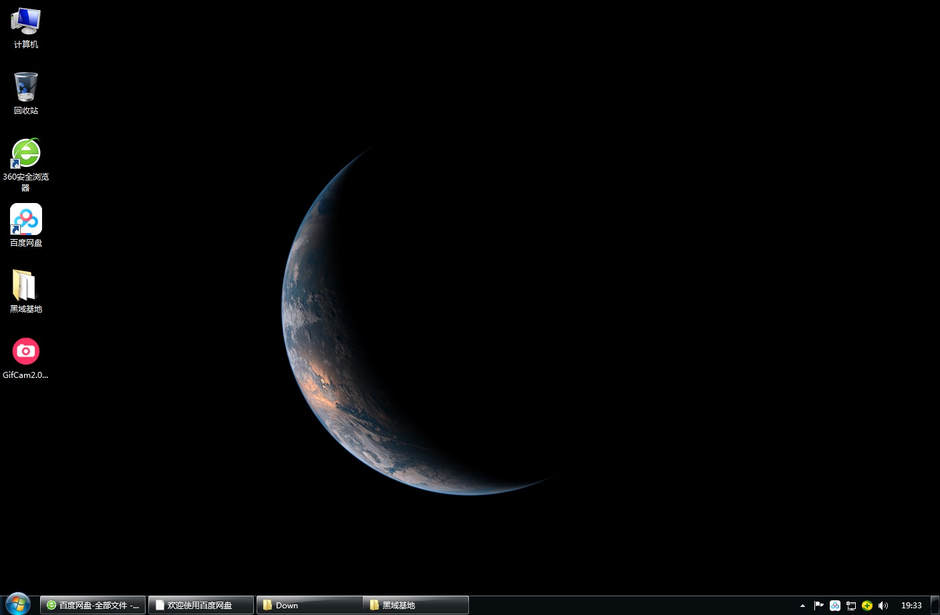The width and height of the screenshot is (940, 615).
Task: Open Action Center flag icon in tray
Action: [x=818, y=606]
